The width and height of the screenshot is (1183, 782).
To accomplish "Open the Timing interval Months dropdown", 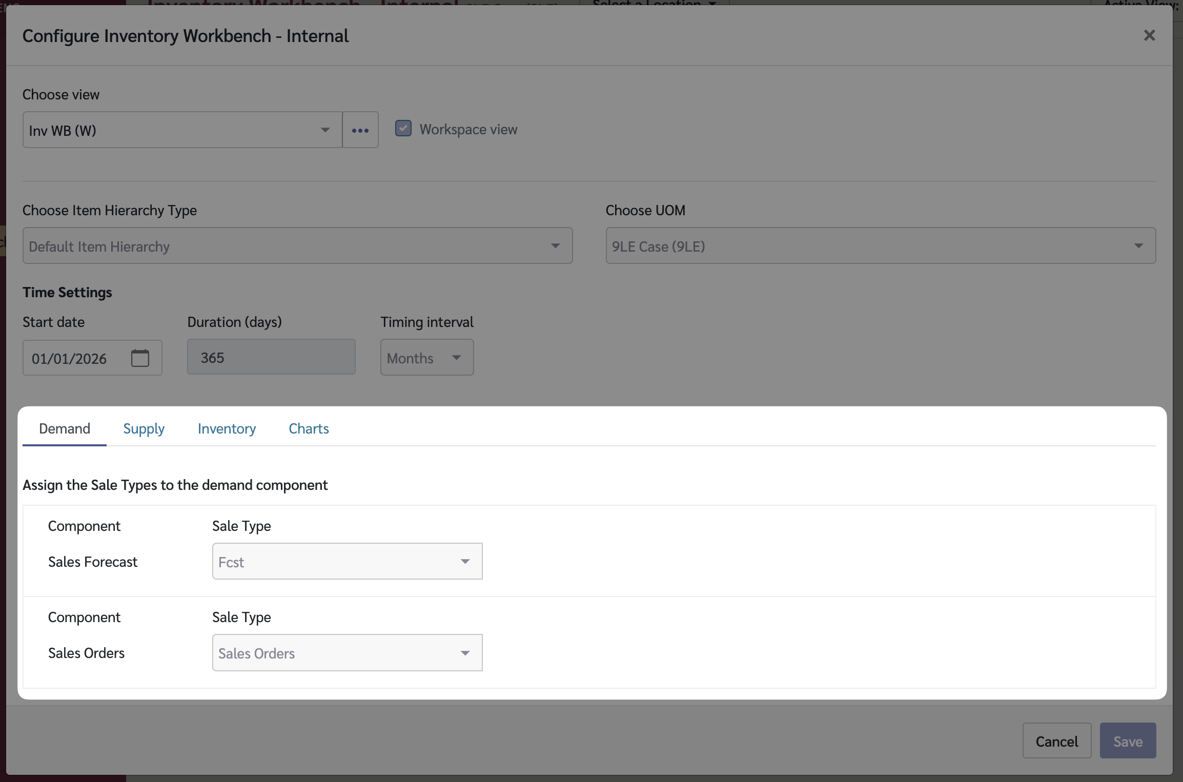I will (x=426, y=358).
